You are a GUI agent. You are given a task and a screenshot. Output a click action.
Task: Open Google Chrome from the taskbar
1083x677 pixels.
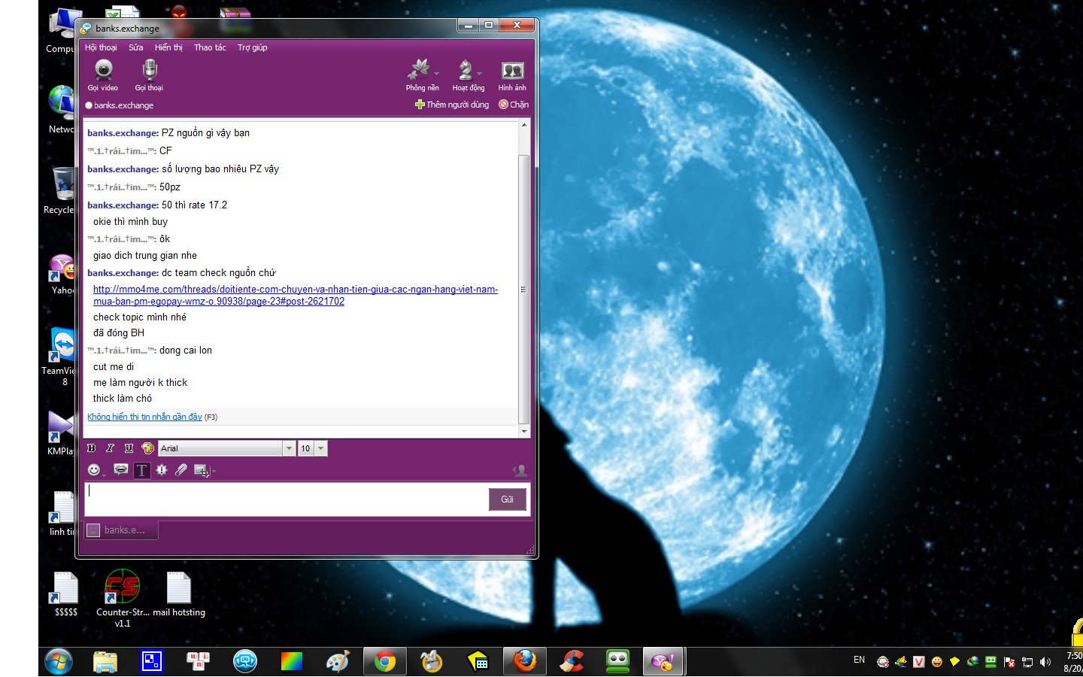click(385, 662)
